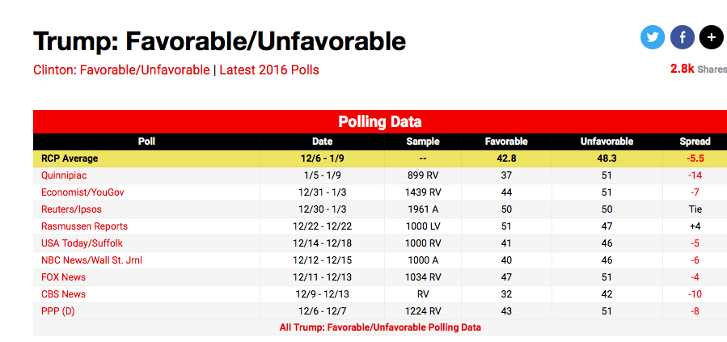View All Trump Favorable/Unfavorable Polling Data

[380, 327]
